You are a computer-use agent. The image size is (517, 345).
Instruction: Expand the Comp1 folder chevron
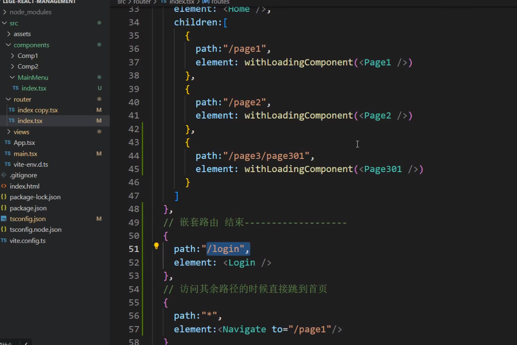[13, 56]
